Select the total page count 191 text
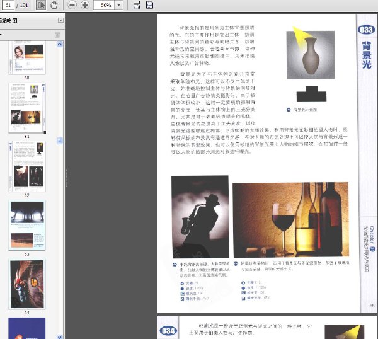Viewport: 378px width, 339px height. point(24,5)
